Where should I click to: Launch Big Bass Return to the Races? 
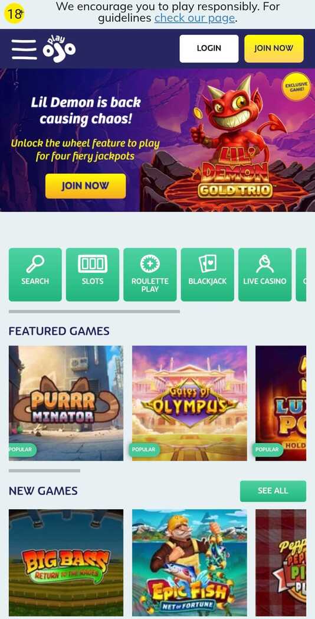tap(66, 562)
